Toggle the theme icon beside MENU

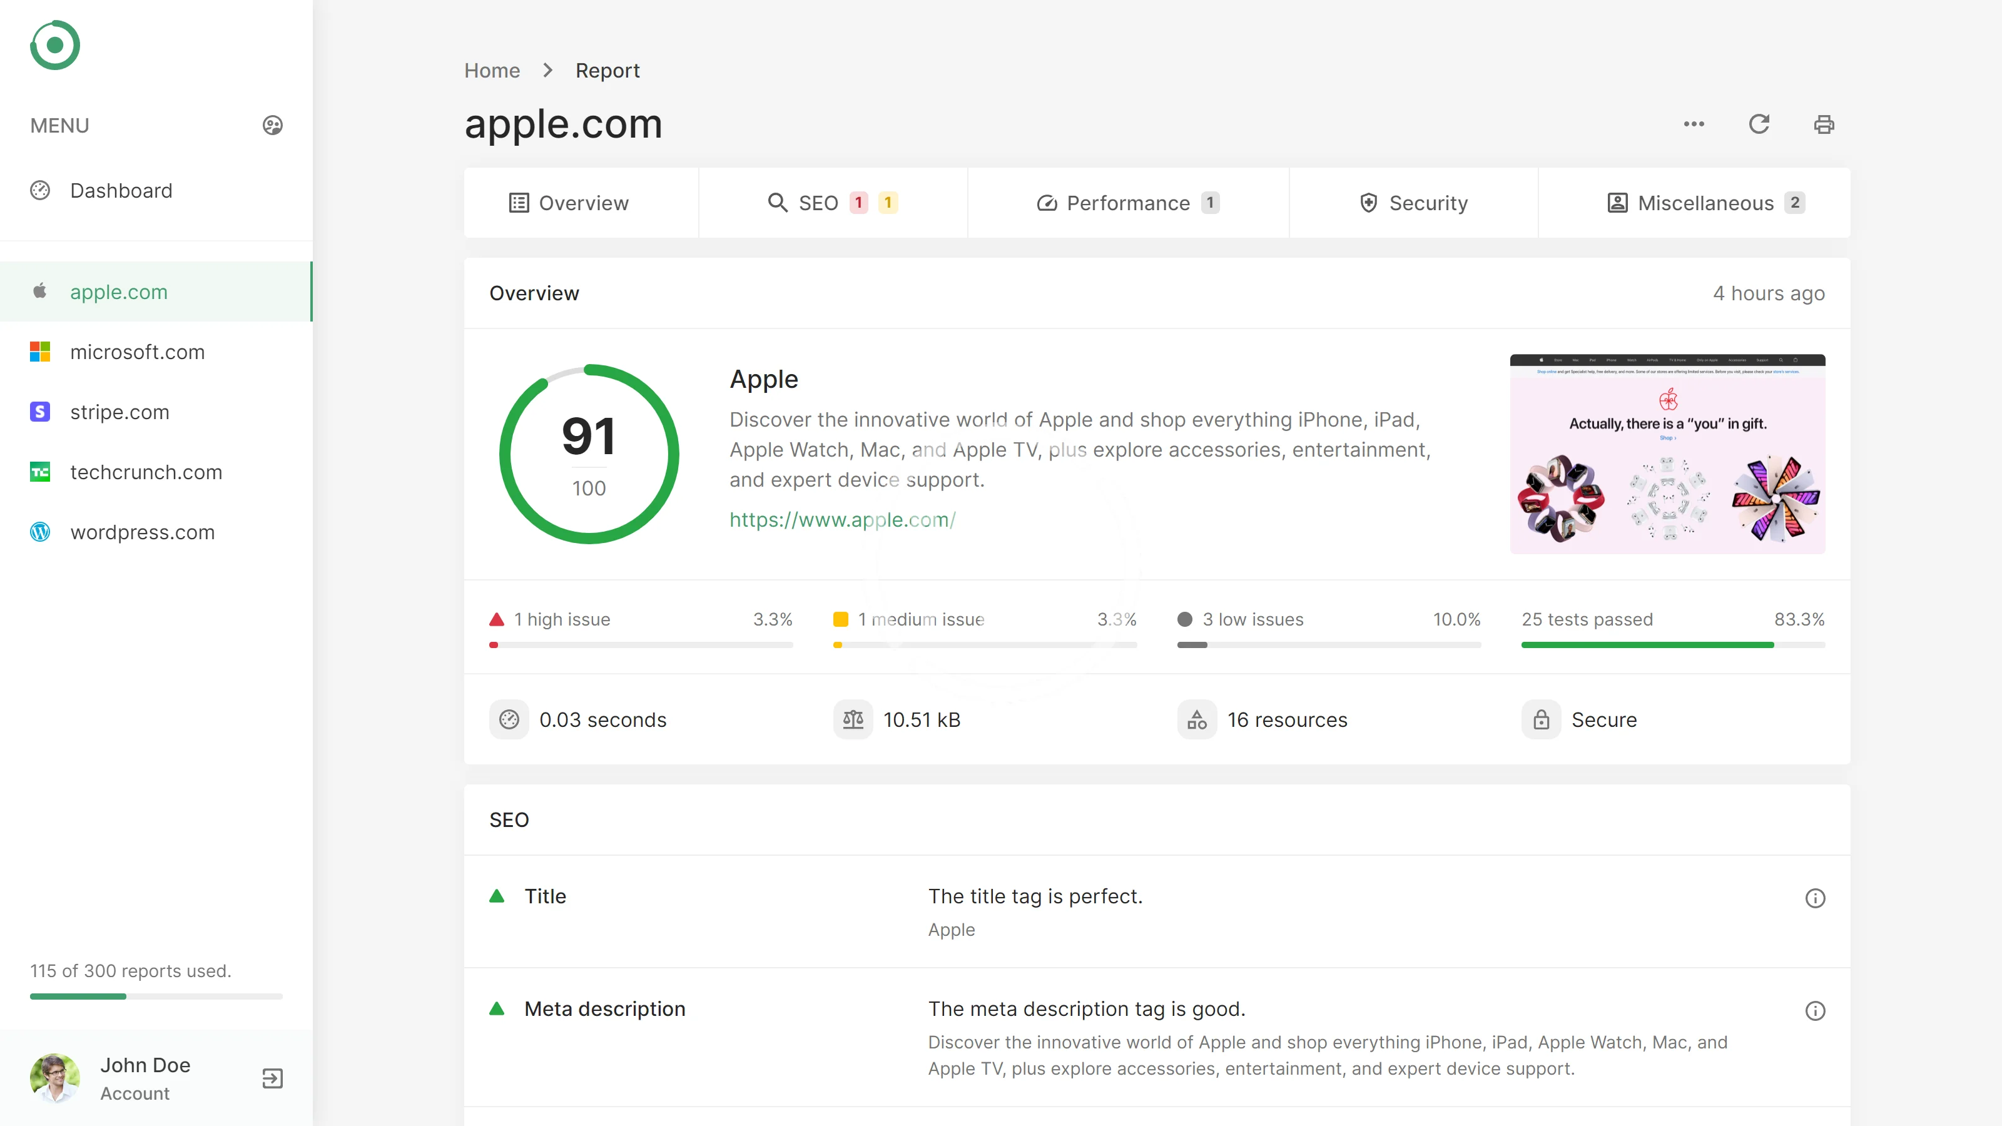(x=272, y=125)
